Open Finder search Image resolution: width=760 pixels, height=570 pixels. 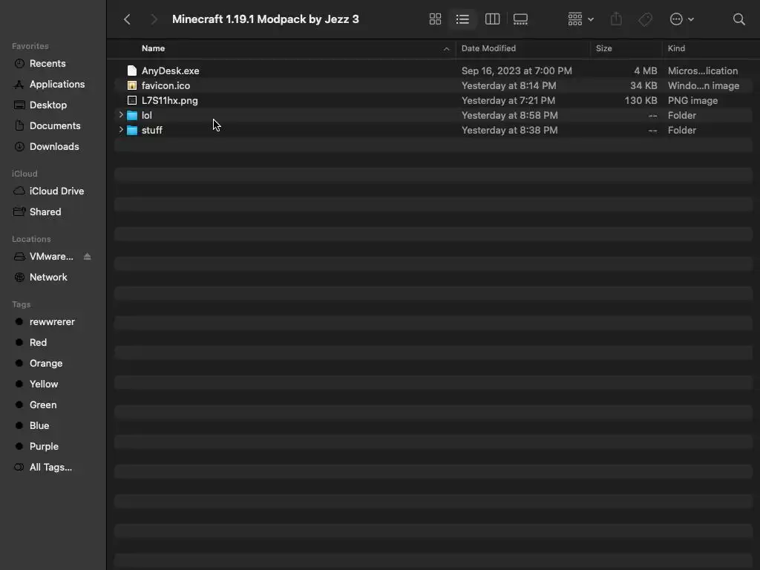tap(738, 19)
